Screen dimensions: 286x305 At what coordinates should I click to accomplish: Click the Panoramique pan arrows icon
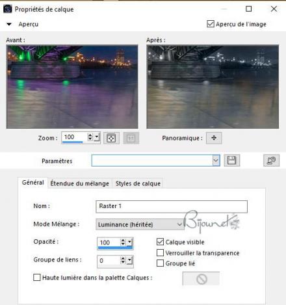pyautogui.click(x=214, y=138)
